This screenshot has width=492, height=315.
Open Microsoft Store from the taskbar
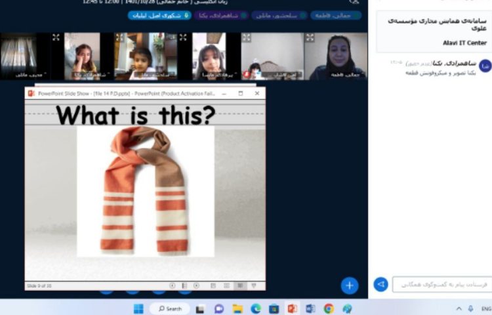click(274, 309)
